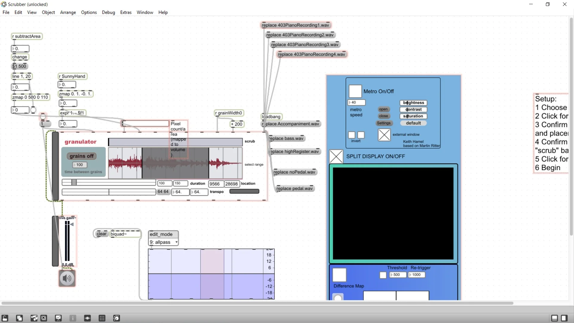Open the Edit menu
This screenshot has height=323, width=574.
click(x=18, y=12)
